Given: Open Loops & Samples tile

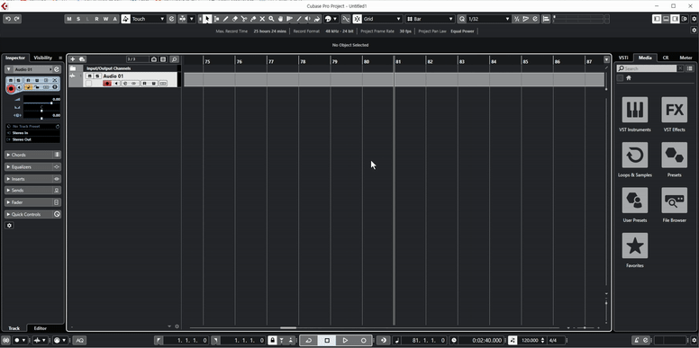Looking at the screenshot, I should coord(635,155).
